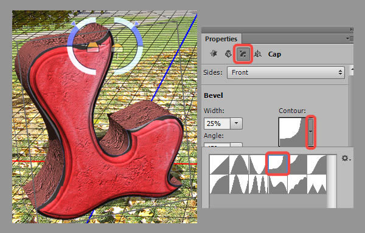
Task: Select the Deform properties icon
Action: click(228, 54)
